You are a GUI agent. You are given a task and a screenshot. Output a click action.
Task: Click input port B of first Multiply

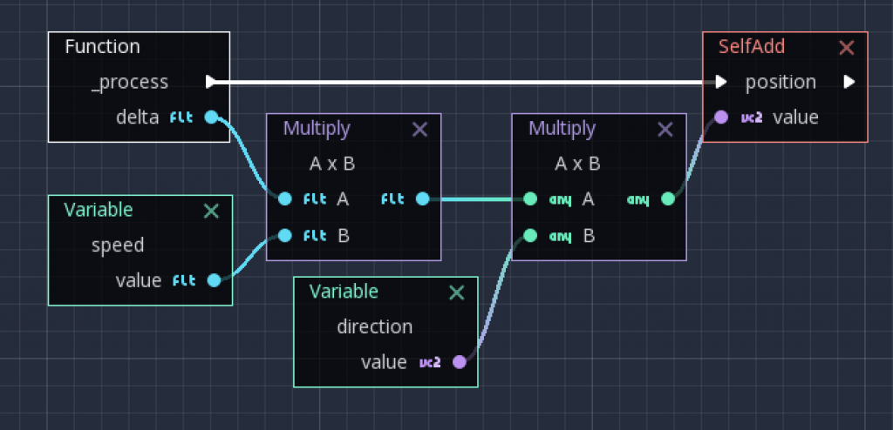(284, 234)
